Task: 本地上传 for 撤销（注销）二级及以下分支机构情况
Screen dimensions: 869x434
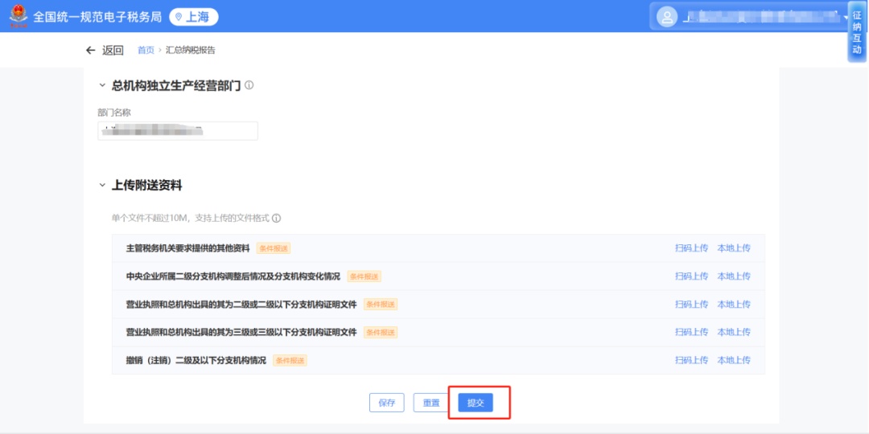Action: click(x=734, y=360)
